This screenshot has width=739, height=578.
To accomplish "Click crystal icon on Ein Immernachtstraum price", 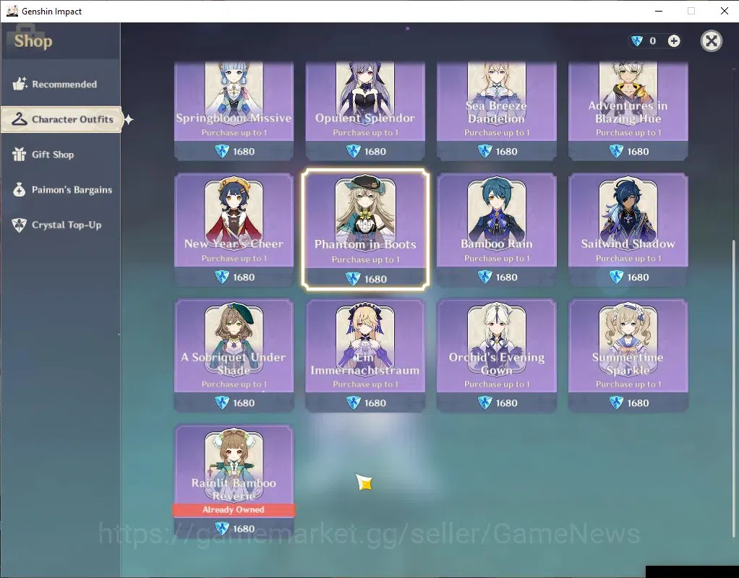I will coord(353,402).
